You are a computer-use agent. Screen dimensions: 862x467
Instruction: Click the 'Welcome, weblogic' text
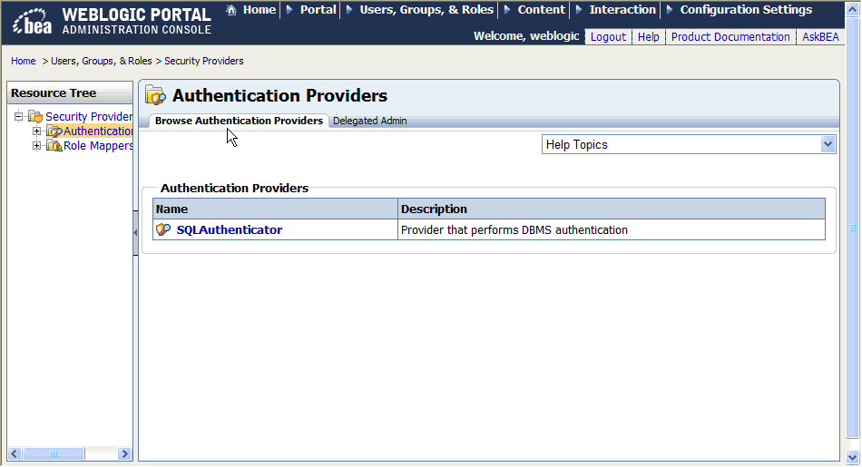tap(526, 36)
